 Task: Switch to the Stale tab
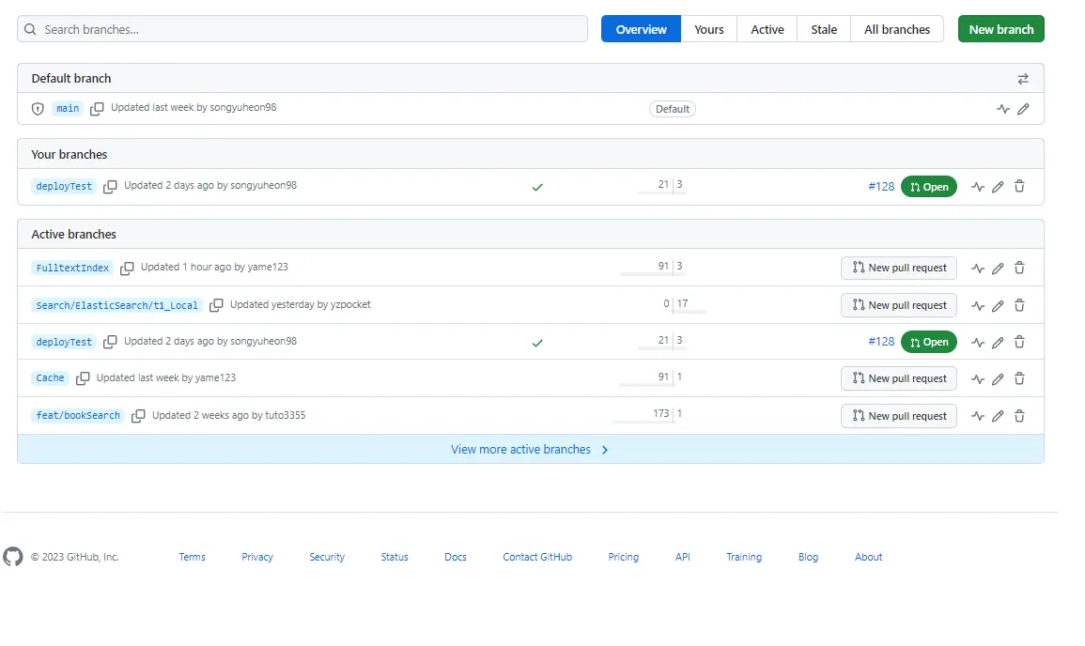(x=824, y=29)
